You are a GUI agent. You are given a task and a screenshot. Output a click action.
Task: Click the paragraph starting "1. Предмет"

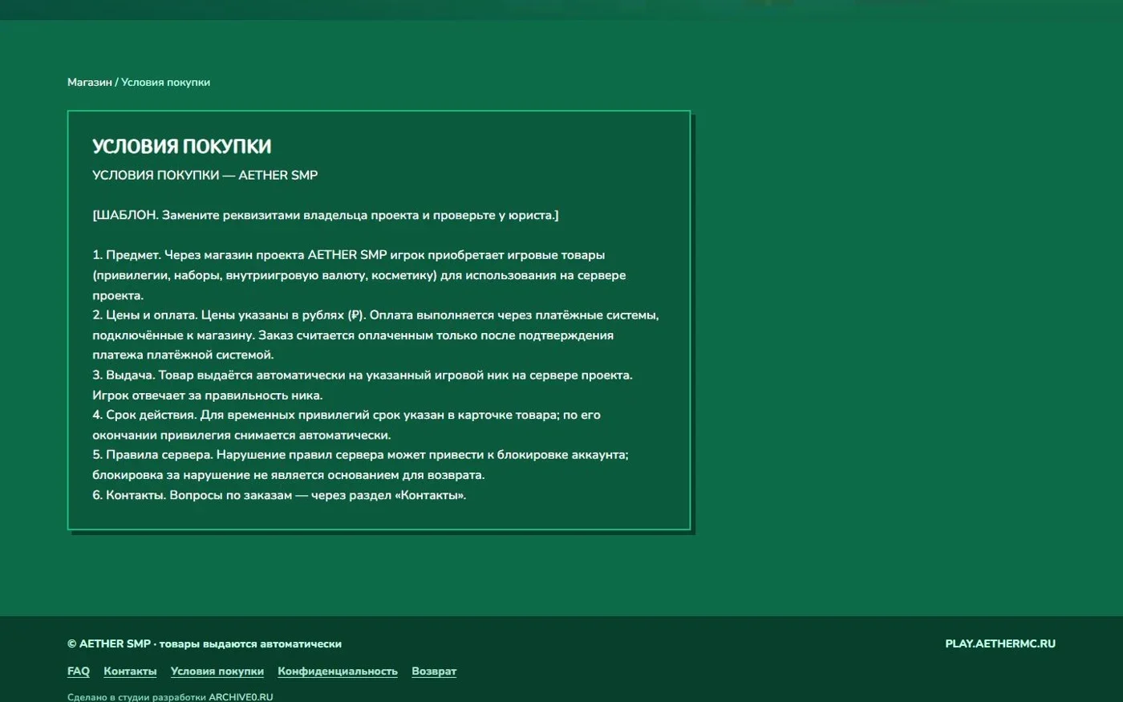click(x=359, y=275)
